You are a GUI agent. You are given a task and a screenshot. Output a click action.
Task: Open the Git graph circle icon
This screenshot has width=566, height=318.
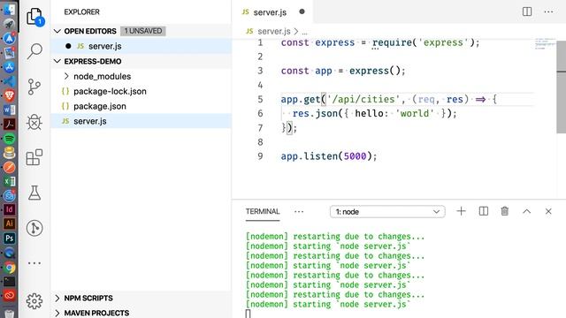(34, 228)
